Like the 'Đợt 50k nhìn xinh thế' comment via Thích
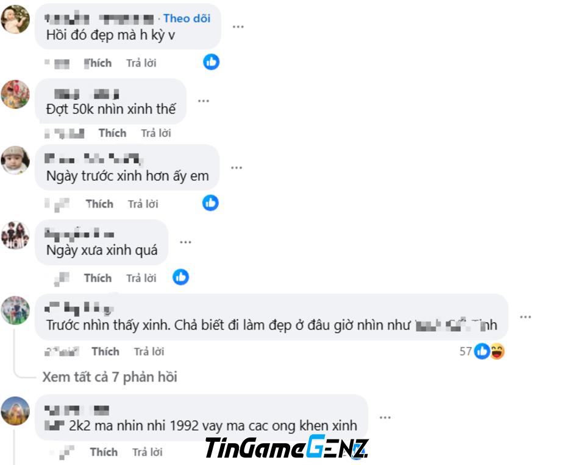 pyautogui.click(x=112, y=133)
